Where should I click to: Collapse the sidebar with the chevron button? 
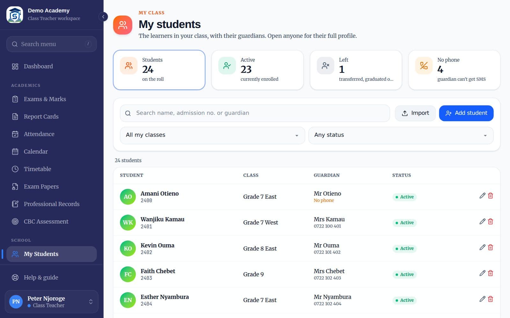click(103, 17)
